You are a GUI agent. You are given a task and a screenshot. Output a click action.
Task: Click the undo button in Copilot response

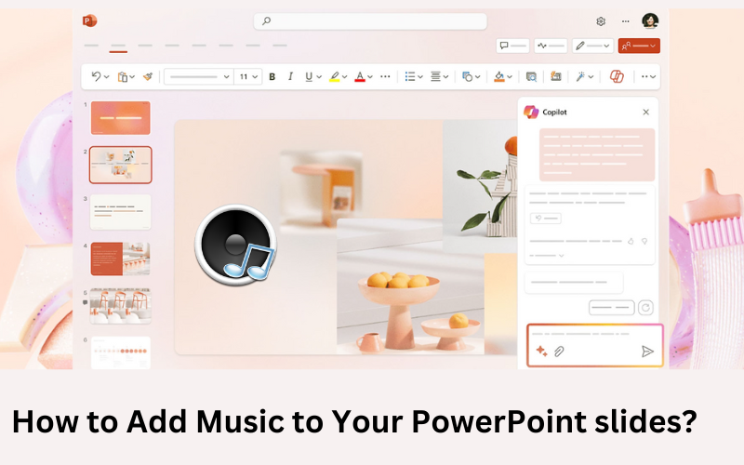pos(546,219)
